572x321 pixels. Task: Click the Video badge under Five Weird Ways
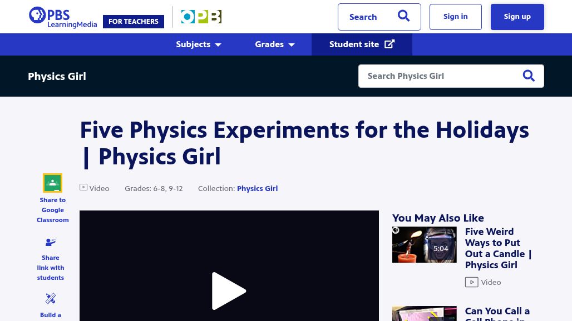471,282
